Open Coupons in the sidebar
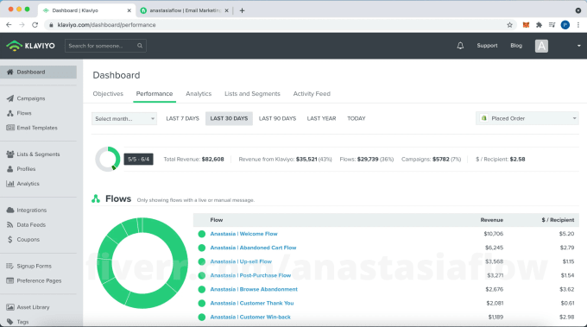Image resolution: width=587 pixels, height=327 pixels. coord(23,240)
